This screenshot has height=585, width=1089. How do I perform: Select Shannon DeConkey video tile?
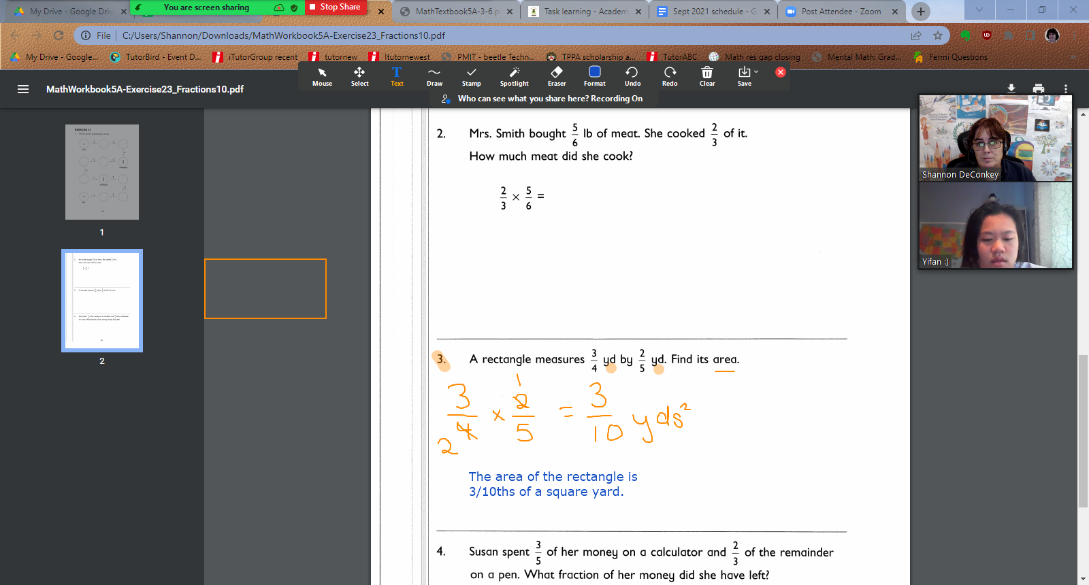(x=996, y=137)
